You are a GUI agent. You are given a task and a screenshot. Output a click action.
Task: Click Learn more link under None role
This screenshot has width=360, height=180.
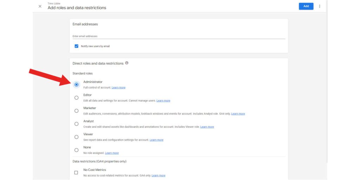112,153
